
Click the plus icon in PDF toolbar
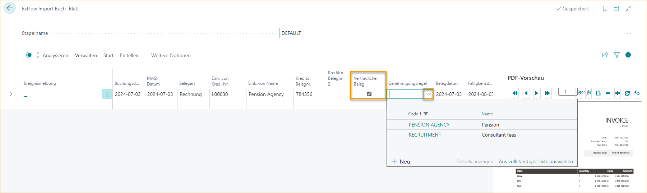coord(618,93)
